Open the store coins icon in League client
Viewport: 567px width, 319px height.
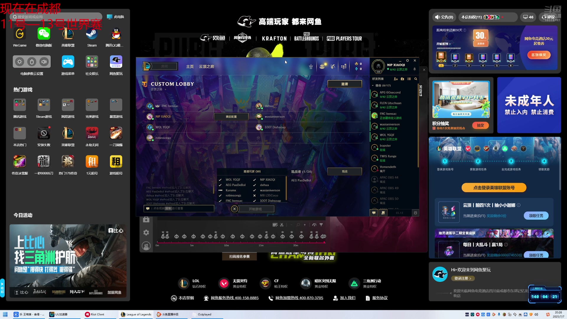tap(344, 66)
